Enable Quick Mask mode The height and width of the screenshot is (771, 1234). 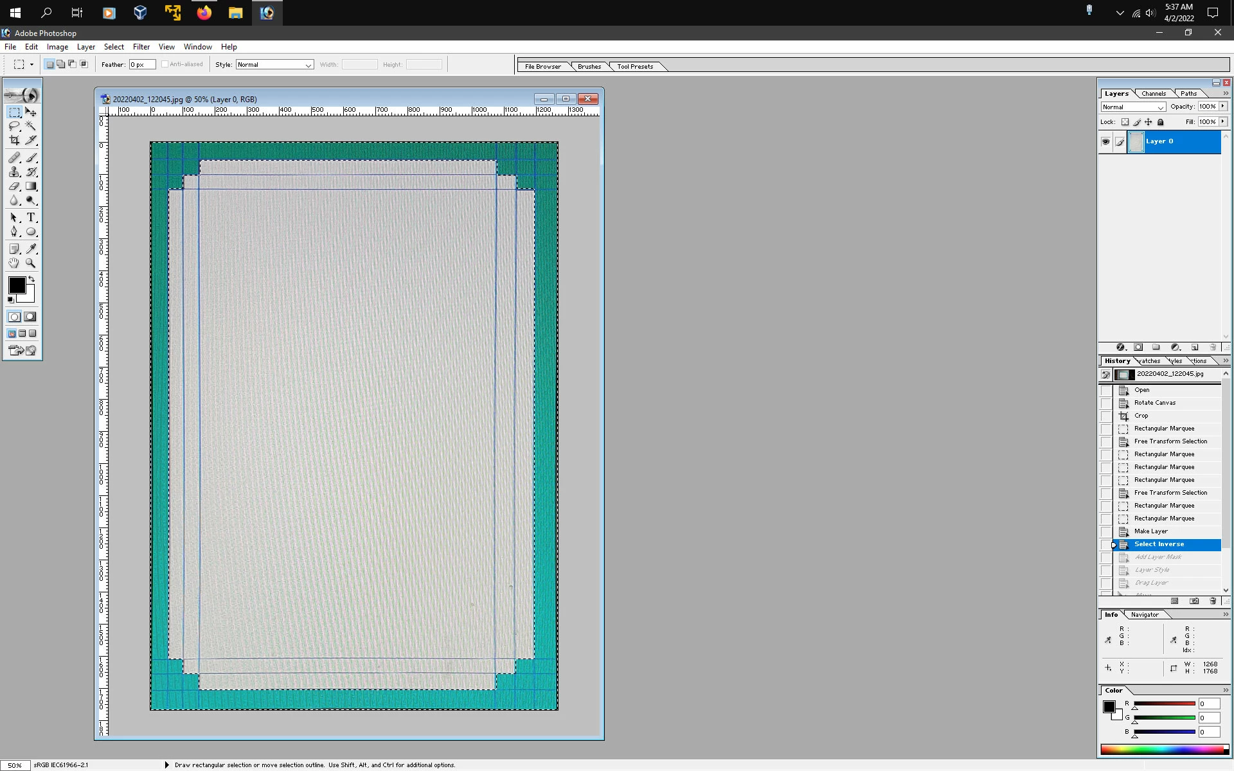click(30, 317)
